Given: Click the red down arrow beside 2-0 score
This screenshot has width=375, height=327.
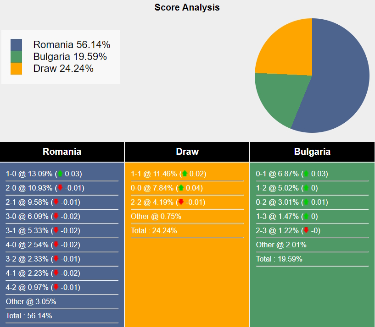Looking at the screenshot, I should (60, 188).
